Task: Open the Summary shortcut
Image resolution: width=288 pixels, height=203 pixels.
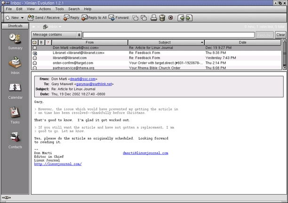Action: [x=15, y=40]
